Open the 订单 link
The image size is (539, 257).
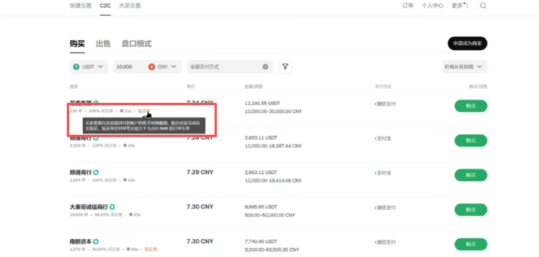[x=408, y=6]
